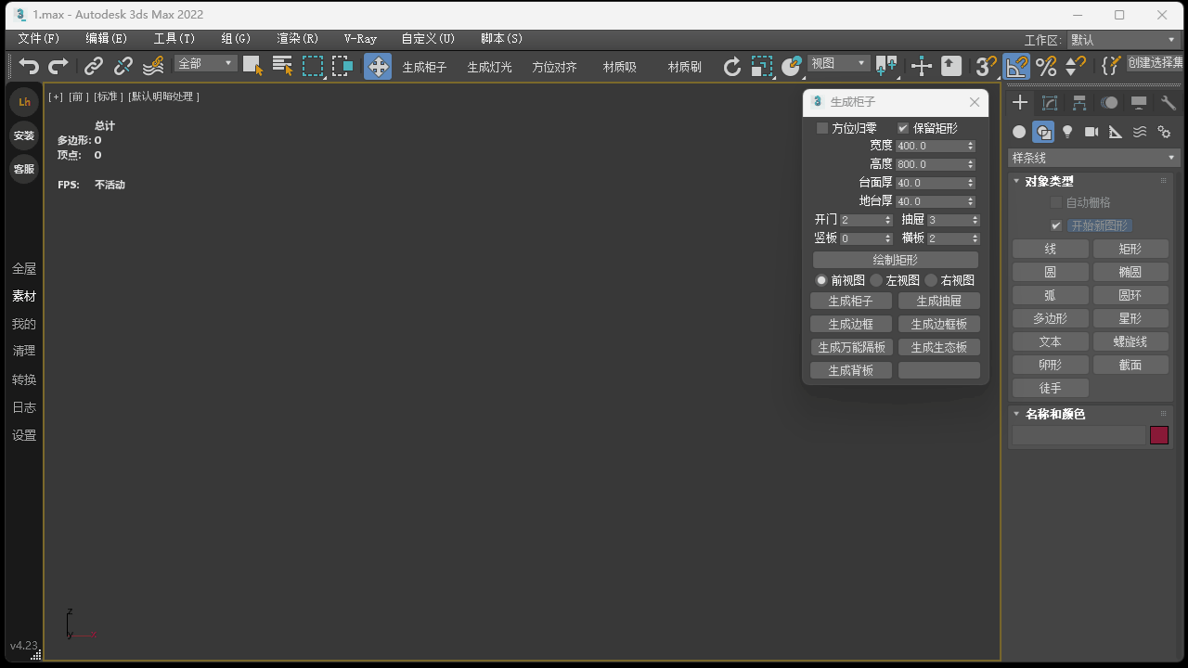Uncheck the 开始新图形 checkbox
The image size is (1188, 668).
(1056, 225)
